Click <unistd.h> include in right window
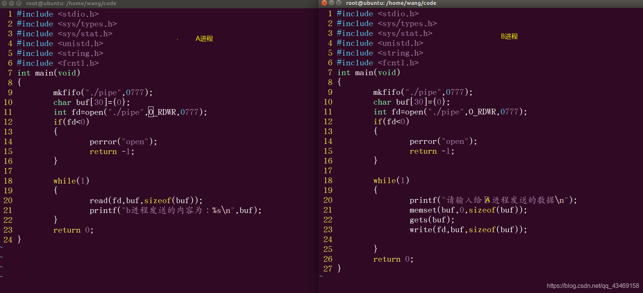643x293 pixels. point(380,43)
